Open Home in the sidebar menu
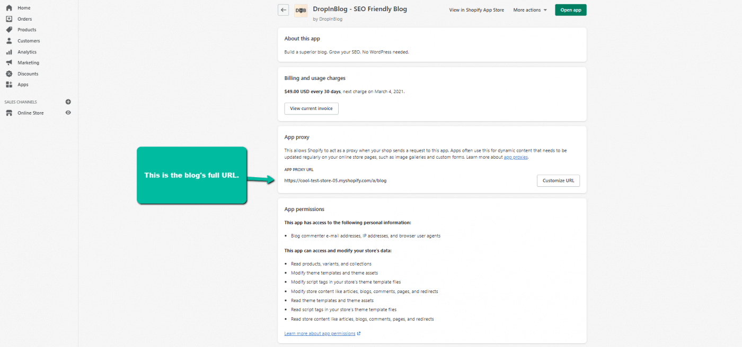742x347 pixels. pyautogui.click(x=24, y=8)
